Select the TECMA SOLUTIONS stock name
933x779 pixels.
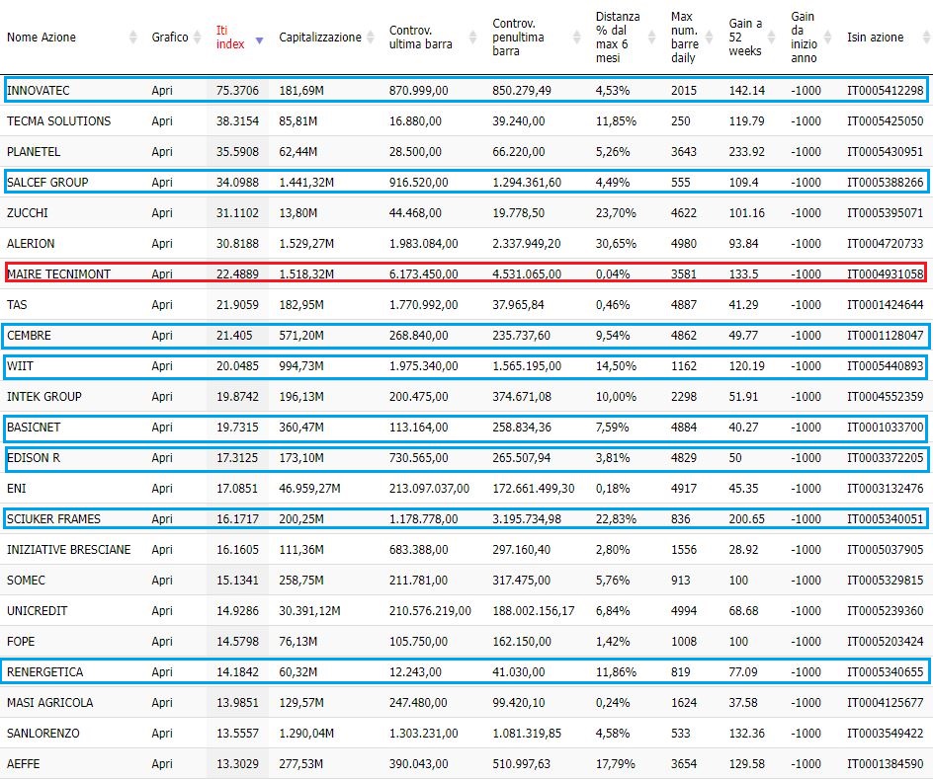(59, 121)
